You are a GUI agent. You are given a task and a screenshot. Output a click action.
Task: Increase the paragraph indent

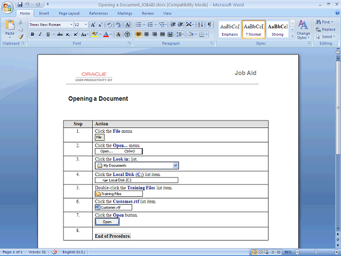[181, 25]
